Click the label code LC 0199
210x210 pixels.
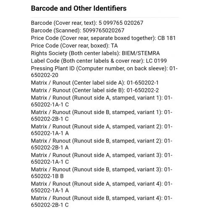click(156, 61)
